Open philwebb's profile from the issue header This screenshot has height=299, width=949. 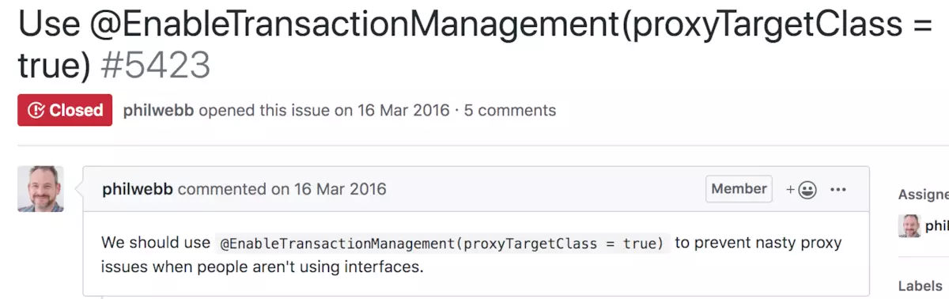(x=159, y=110)
